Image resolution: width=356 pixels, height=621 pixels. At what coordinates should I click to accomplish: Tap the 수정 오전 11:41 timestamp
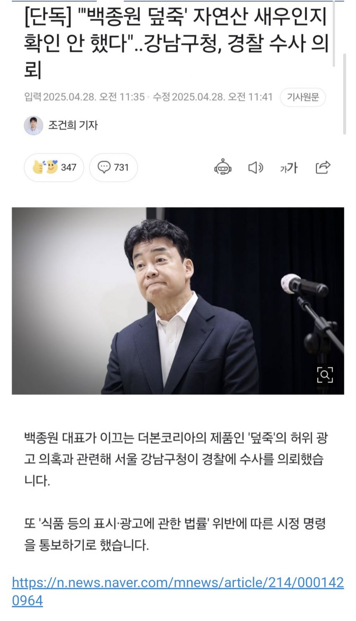tap(213, 97)
